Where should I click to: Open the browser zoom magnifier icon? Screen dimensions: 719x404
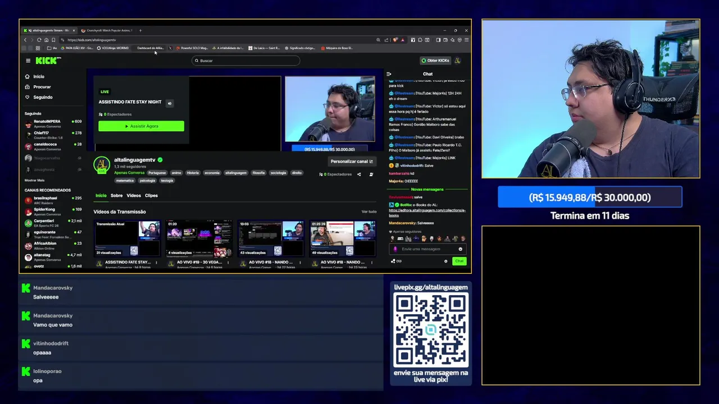[378, 40]
